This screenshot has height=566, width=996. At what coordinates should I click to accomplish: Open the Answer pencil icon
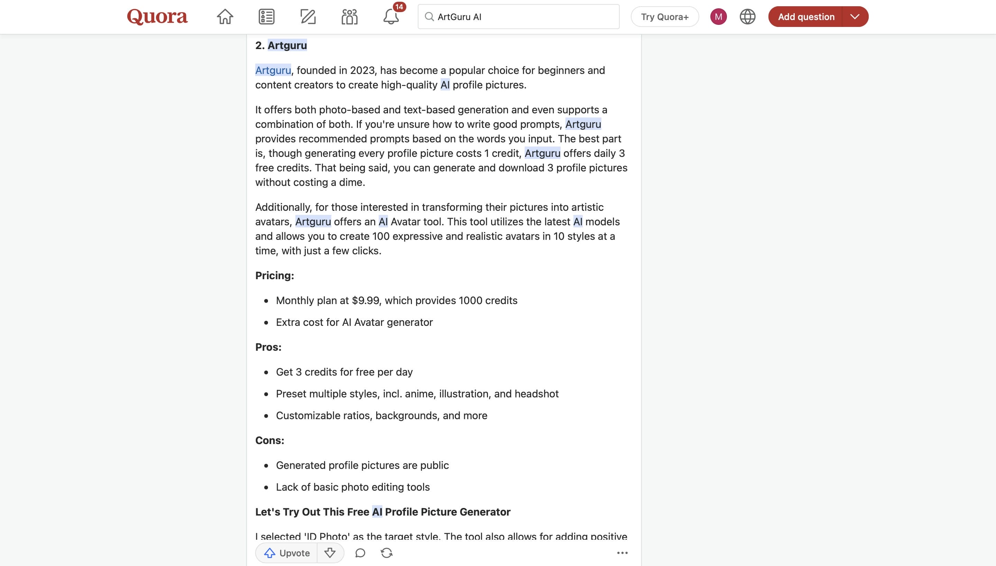pos(308,17)
